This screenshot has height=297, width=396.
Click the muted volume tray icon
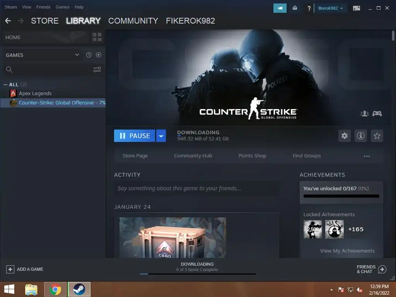(x=360, y=290)
